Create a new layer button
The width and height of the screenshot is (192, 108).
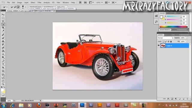(183, 99)
